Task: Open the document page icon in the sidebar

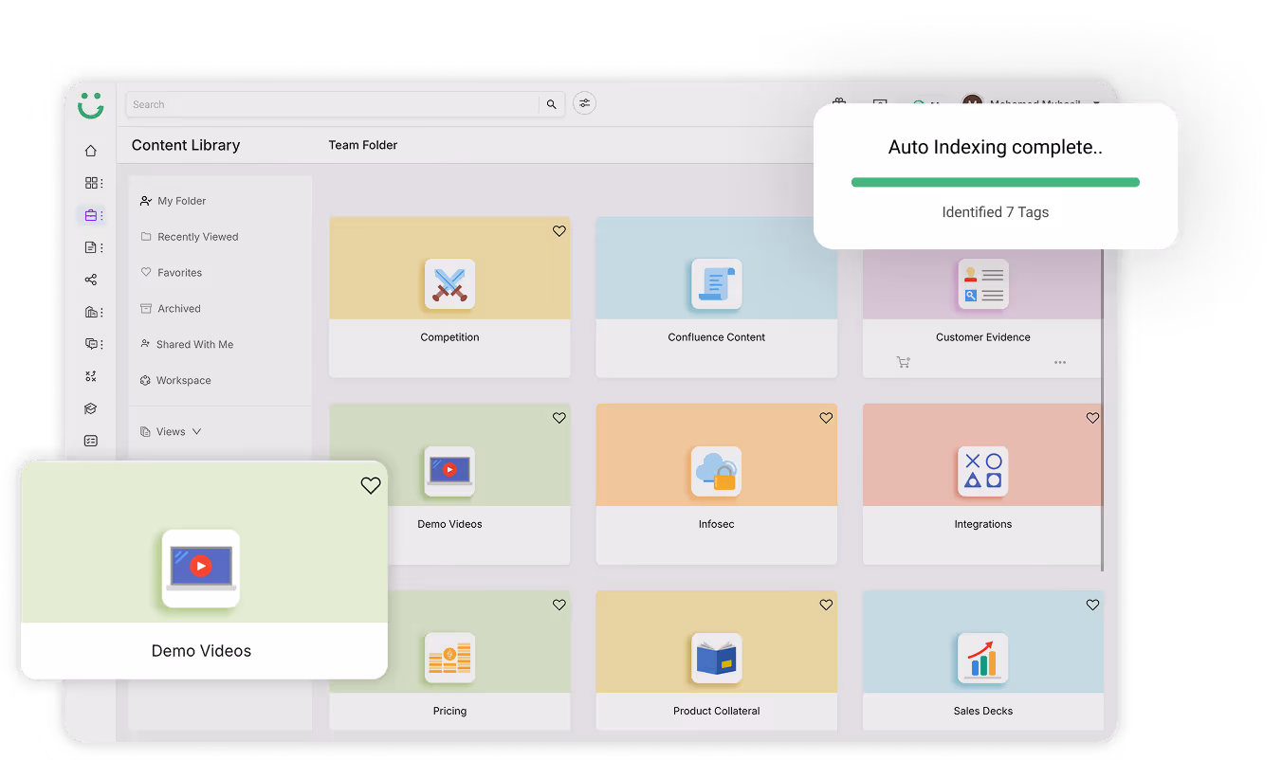Action: click(91, 247)
